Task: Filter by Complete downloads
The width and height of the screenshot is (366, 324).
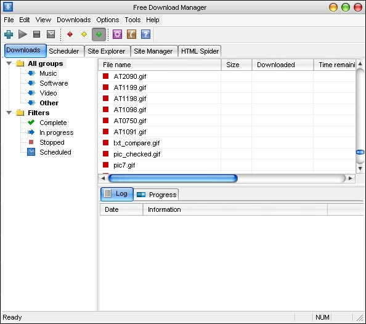Action: click(53, 123)
